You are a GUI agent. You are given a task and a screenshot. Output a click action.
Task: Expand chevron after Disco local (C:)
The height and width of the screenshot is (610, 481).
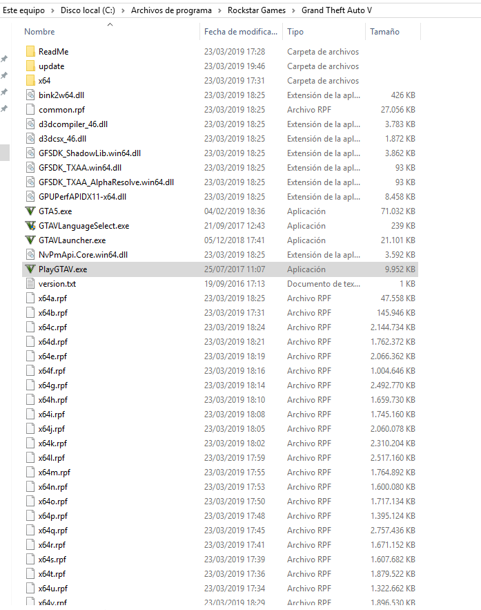123,10
